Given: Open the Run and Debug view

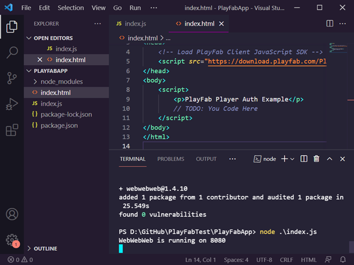Looking at the screenshot, I should point(12,104).
